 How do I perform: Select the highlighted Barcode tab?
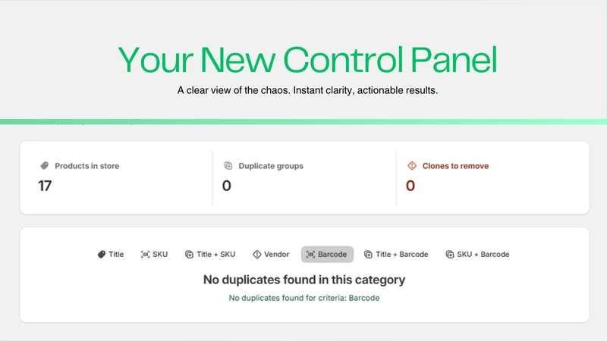[x=327, y=255]
